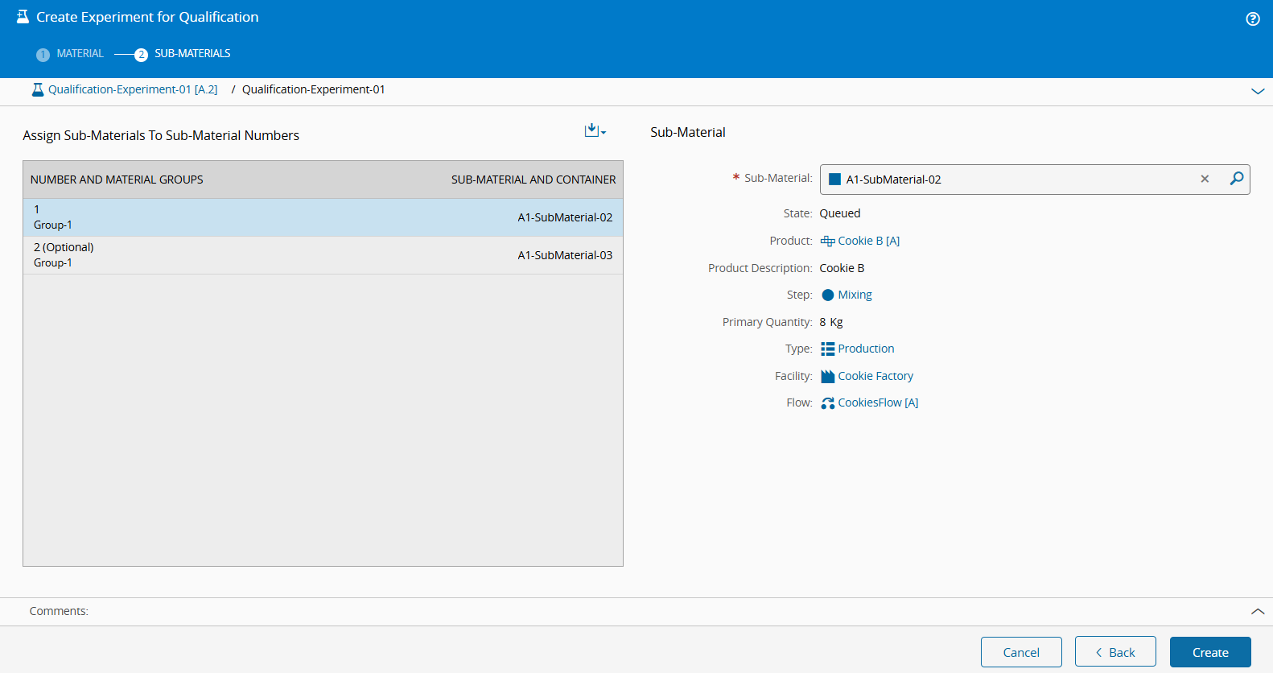Open the import sub-materials dropdown icon
This screenshot has height=673, width=1273.
click(595, 130)
